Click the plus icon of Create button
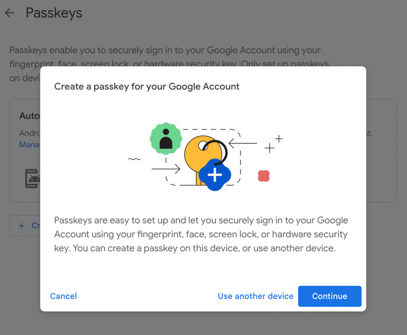This screenshot has width=407, height=335. 21,226
